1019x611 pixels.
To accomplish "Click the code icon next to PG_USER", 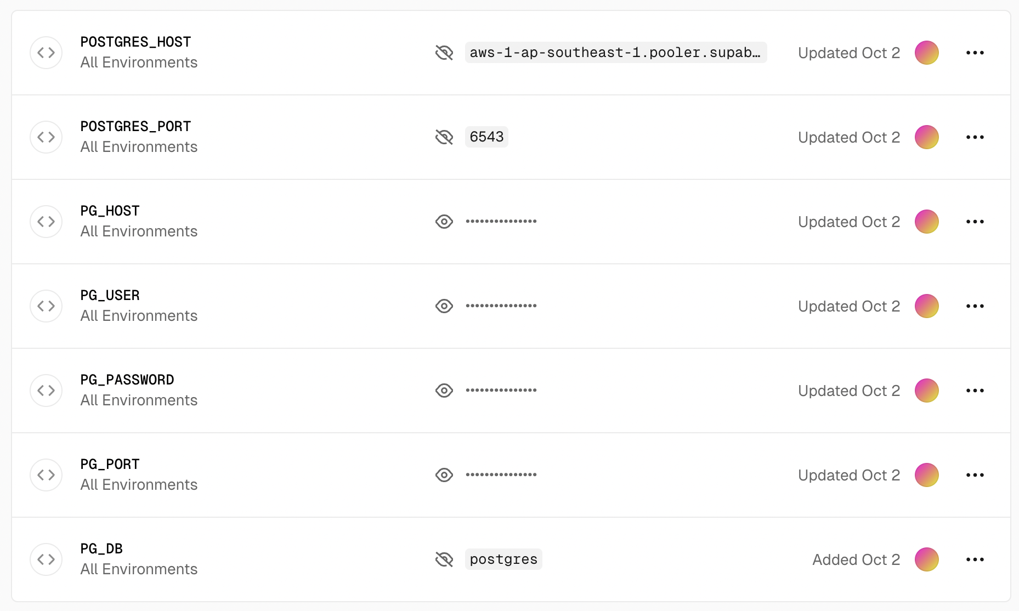I will coord(46,306).
